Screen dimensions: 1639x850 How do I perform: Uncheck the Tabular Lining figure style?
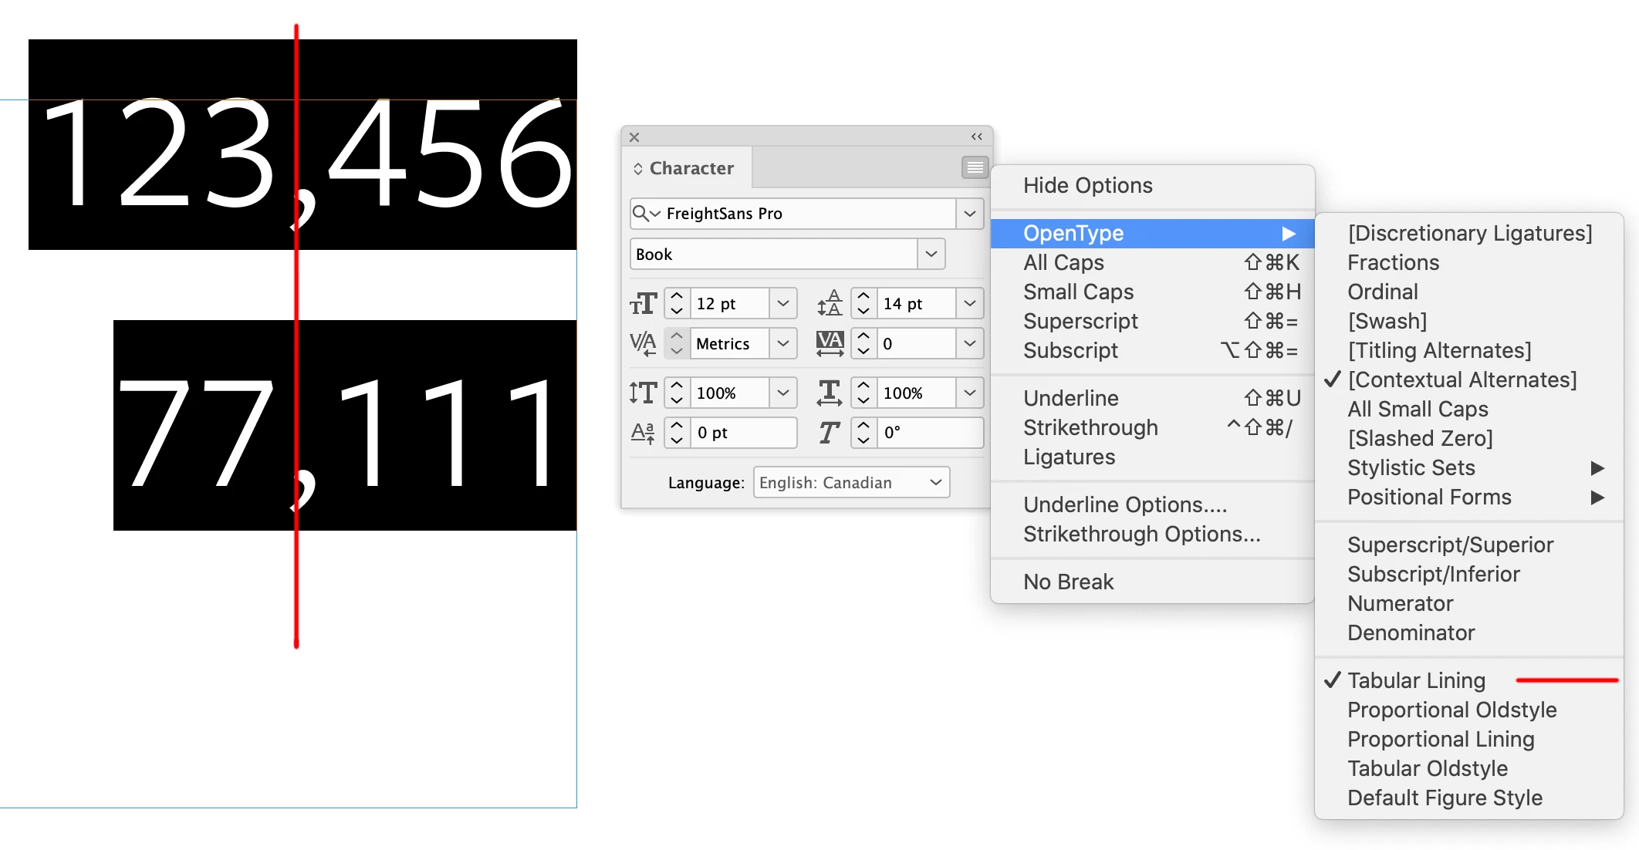click(1416, 680)
